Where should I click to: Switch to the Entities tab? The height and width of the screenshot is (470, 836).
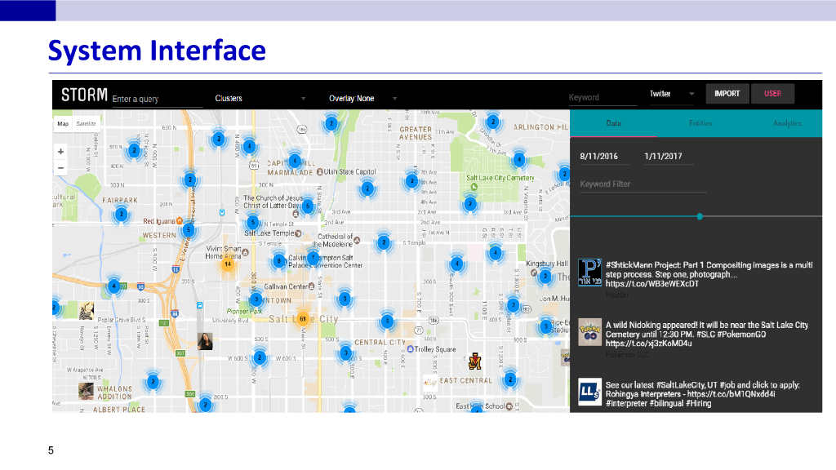click(x=700, y=123)
